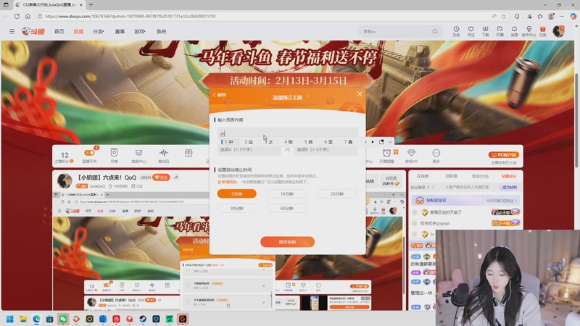Click the search magnifier icon
This screenshot has height=326, width=580.
[435, 31]
